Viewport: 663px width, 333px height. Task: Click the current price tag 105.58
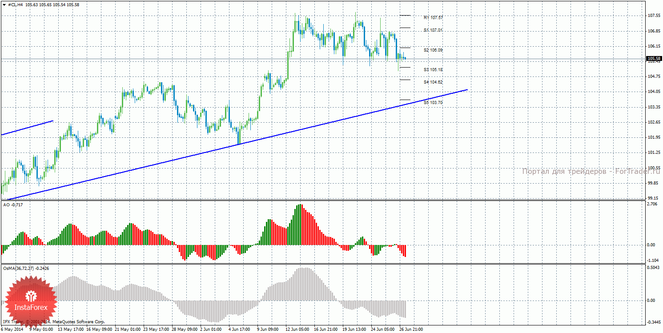click(x=653, y=59)
